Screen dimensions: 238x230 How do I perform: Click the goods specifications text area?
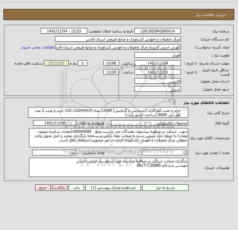[x=108, y=138]
